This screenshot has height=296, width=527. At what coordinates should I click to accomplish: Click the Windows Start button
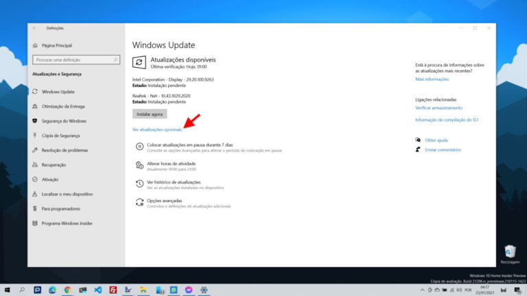[x=7, y=290]
